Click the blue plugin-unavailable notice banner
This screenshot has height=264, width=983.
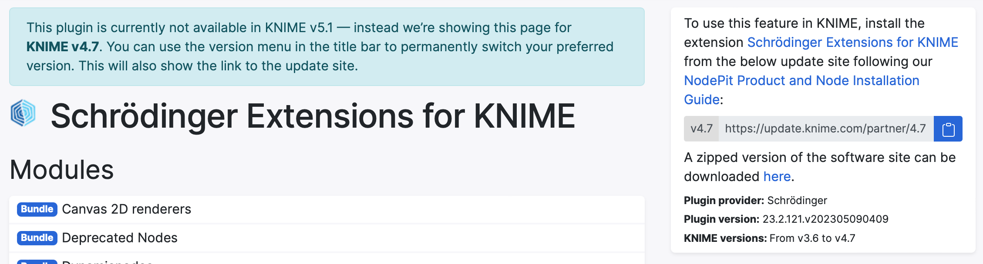click(327, 47)
